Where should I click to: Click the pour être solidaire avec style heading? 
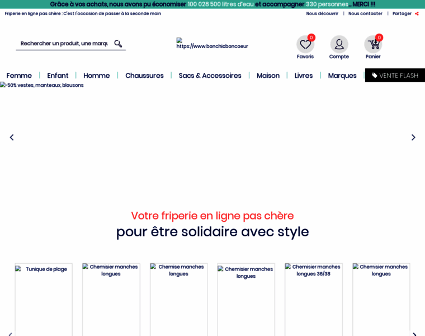(212, 232)
